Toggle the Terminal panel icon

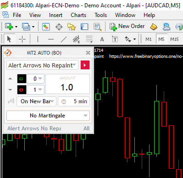[x=84, y=27]
